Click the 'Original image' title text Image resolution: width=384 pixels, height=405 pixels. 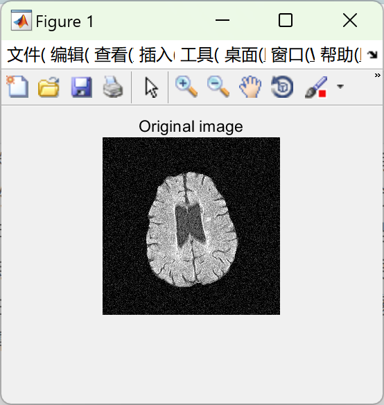(x=191, y=126)
